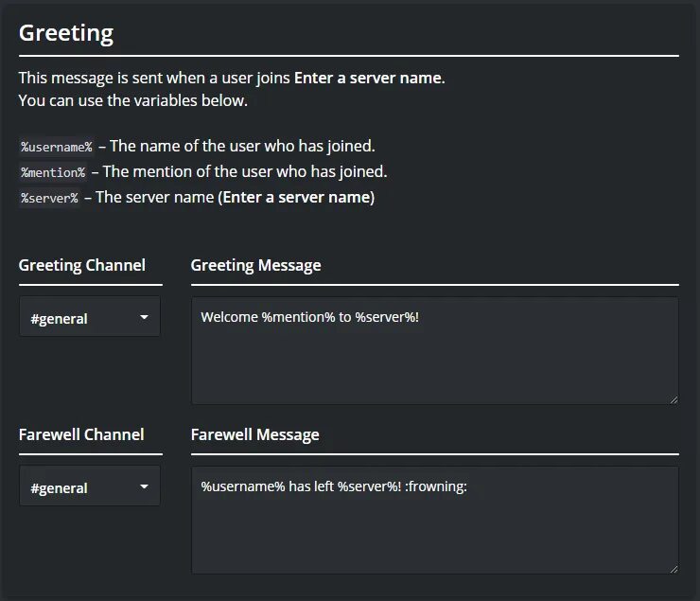Viewport: 700px width, 601px height.
Task: Click the 'Welcome %mention% to %server%!' text
Action: coord(309,317)
